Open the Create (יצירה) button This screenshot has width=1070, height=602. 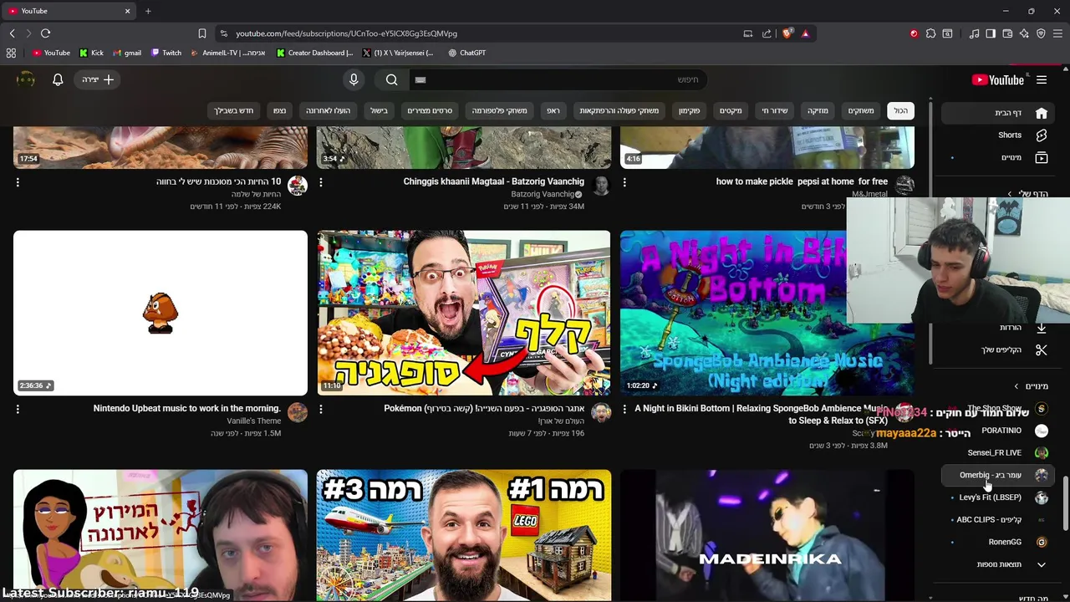(98, 79)
